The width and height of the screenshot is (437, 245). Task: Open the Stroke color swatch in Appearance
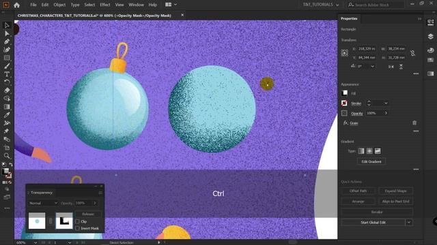[344, 103]
